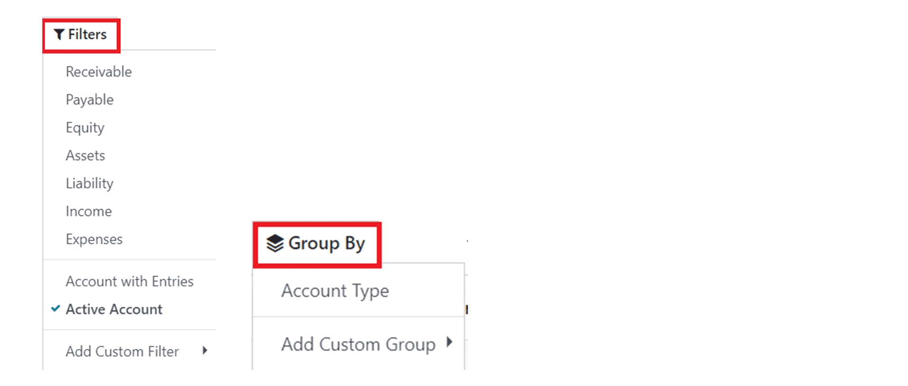The width and height of the screenshot is (908, 386).
Task: Apply the Liability filter
Action: pos(90,183)
